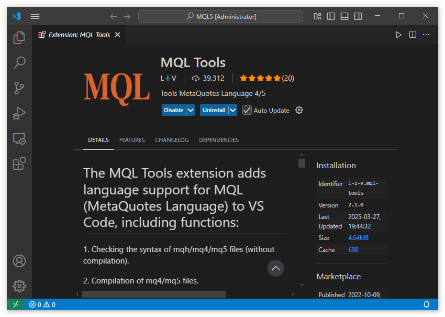Viewport: 445px width, 317px height.
Task: Click the install count cloud icon
Action: click(196, 79)
